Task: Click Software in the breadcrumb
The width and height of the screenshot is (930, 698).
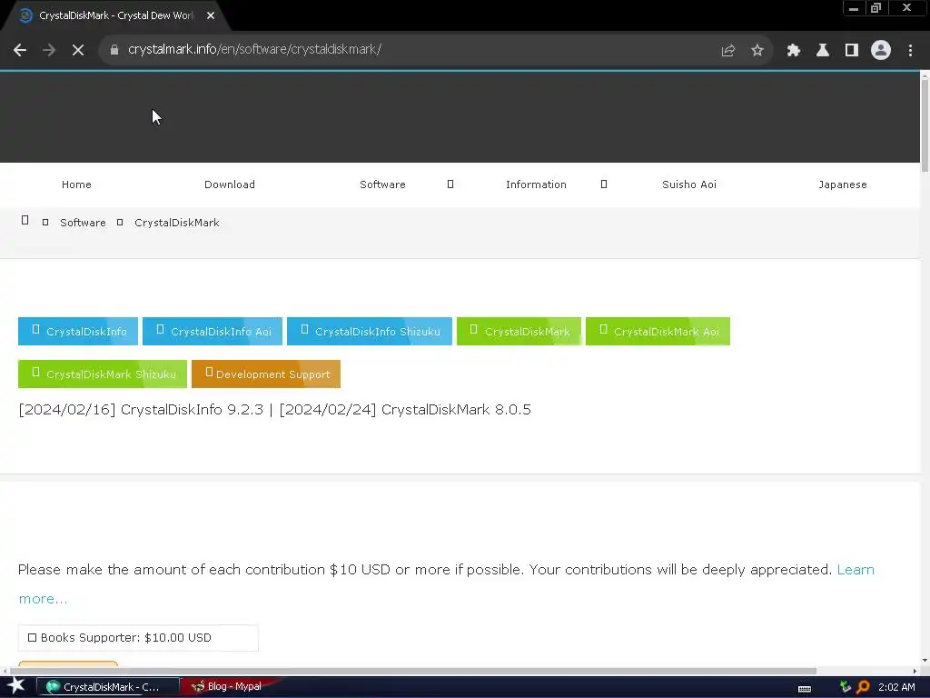Action: pos(83,223)
